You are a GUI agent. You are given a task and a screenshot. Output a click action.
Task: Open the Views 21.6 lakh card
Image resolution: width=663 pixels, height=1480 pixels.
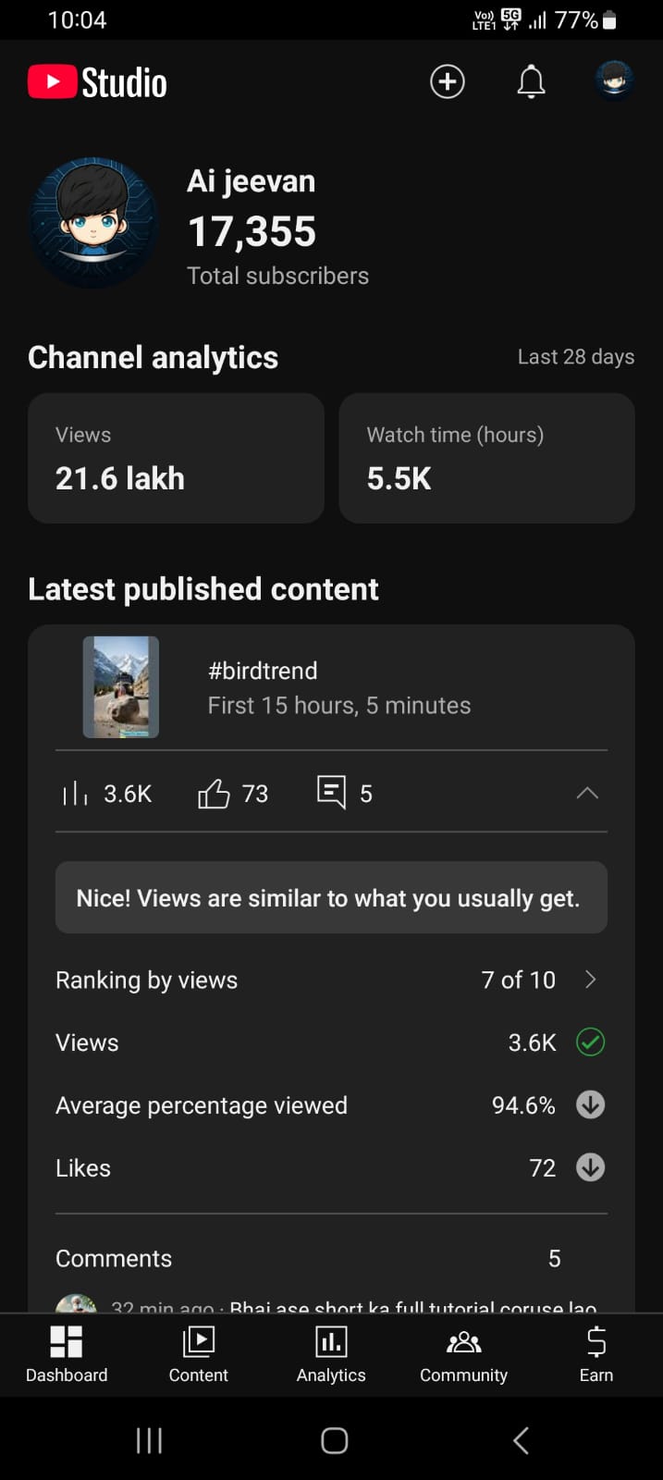[176, 459]
